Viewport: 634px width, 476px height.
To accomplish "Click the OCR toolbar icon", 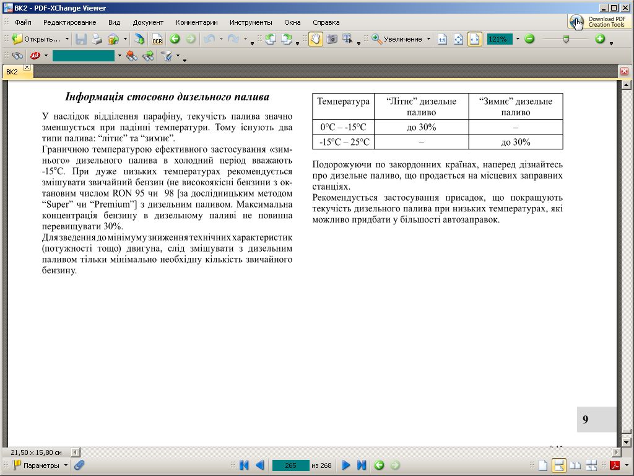I will click(157, 39).
